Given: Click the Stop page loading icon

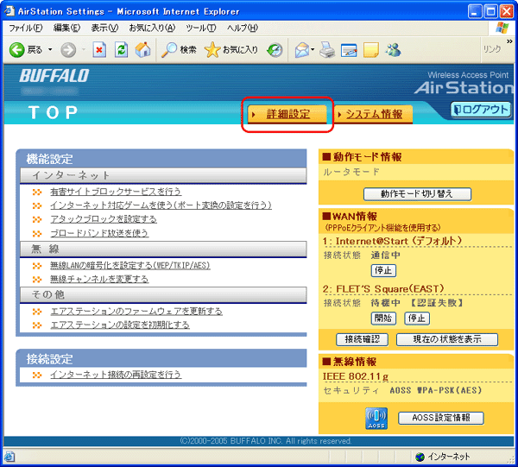Looking at the screenshot, I should (x=99, y=50).
